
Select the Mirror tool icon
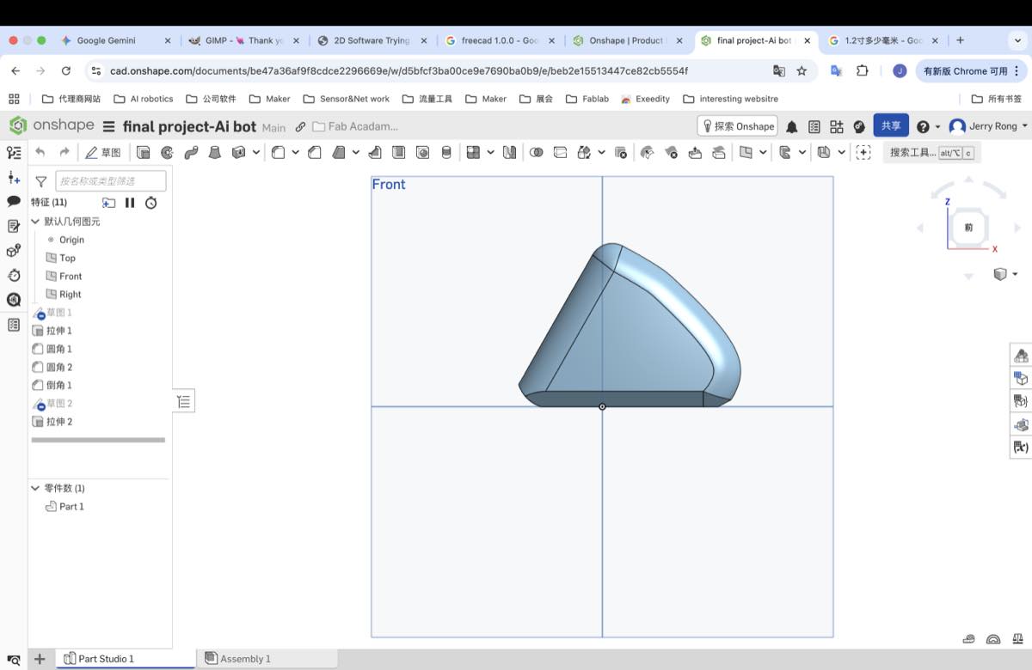(509, 152)
